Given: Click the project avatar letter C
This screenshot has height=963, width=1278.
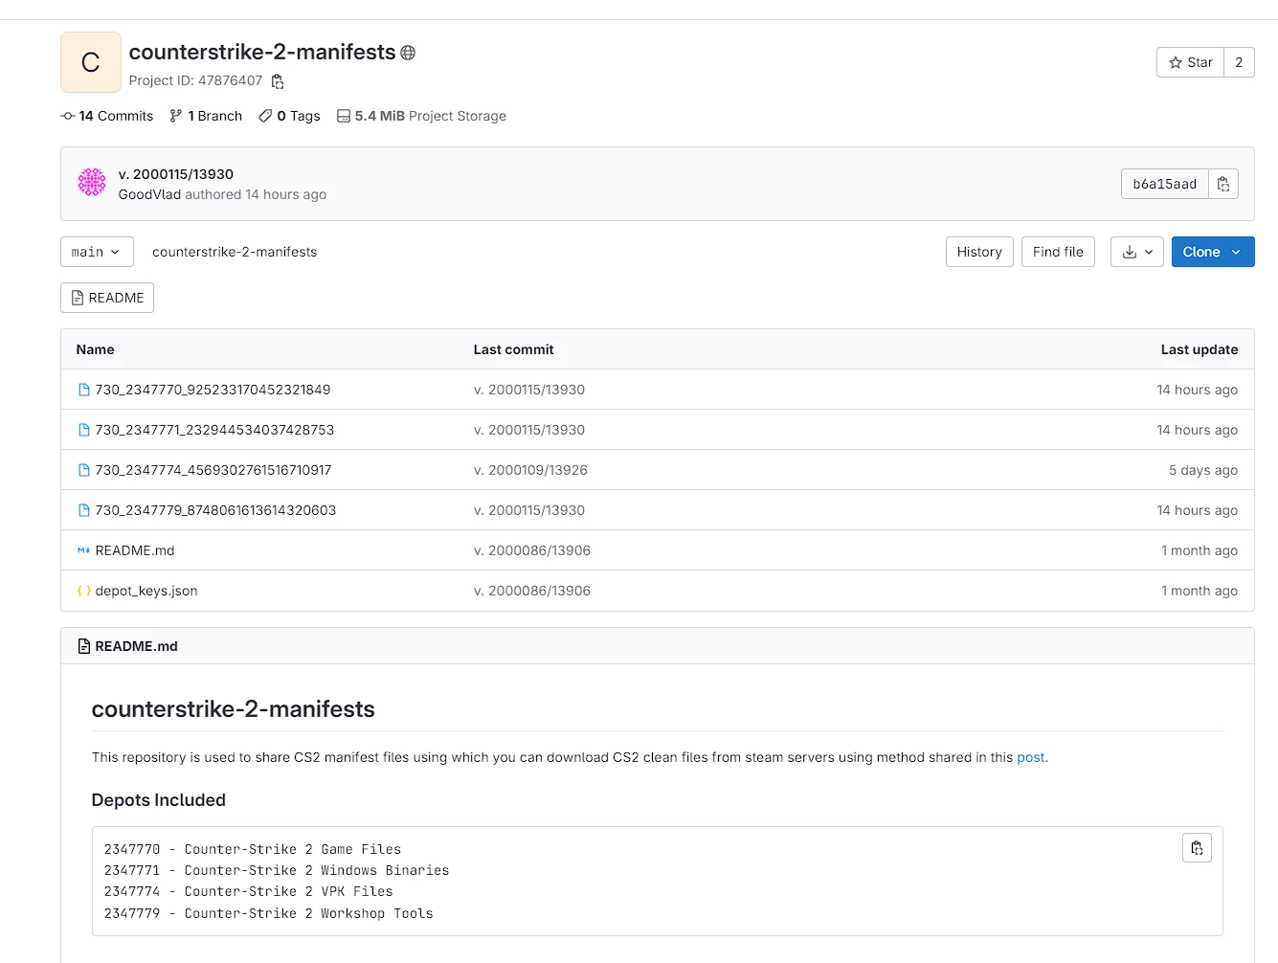Looking at the screenshot, I should click(91, 62).
